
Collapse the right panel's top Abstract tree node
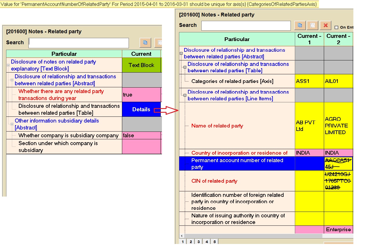[181, 53]
